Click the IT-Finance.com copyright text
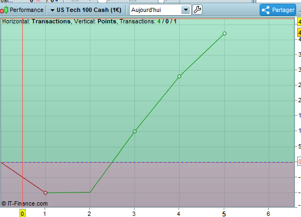 pyautogui.click(x=24, y=203)
